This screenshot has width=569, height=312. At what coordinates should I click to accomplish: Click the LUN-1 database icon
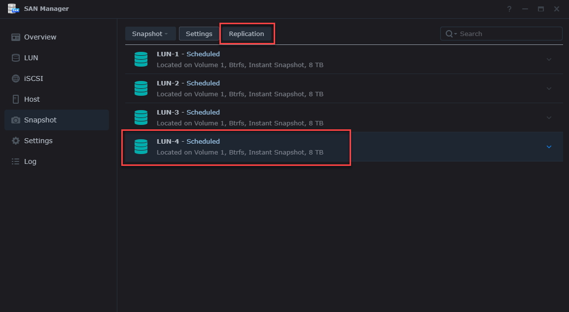pos(141,59)
